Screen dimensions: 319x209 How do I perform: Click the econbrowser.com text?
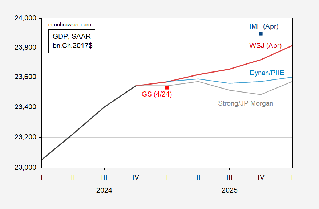[x=70, y=25]
